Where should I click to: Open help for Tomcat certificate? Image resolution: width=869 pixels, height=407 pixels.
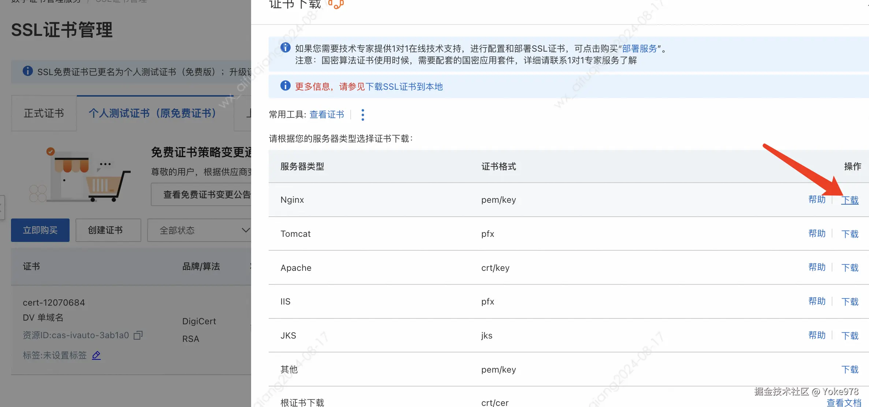[817, 234]
